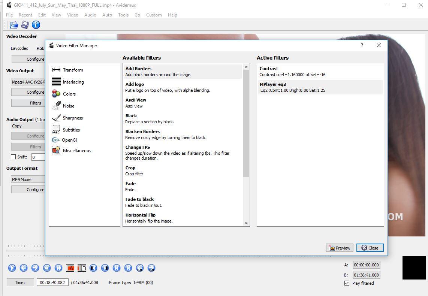Open the audio output Copy dropdown

tap(28, 126)
